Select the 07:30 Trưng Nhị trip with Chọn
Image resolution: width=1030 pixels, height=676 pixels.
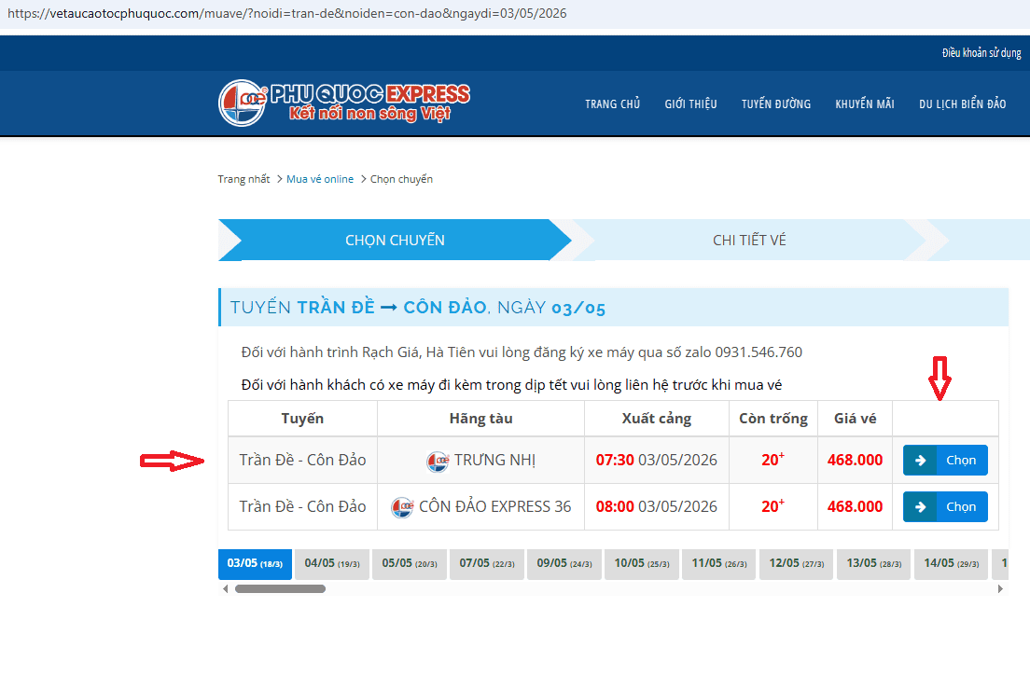945,460
